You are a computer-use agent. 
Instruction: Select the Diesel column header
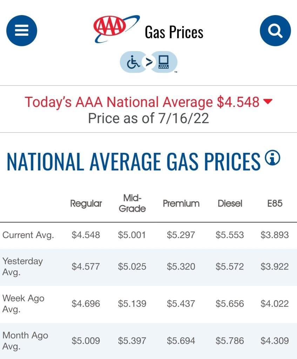pos(230,203)
